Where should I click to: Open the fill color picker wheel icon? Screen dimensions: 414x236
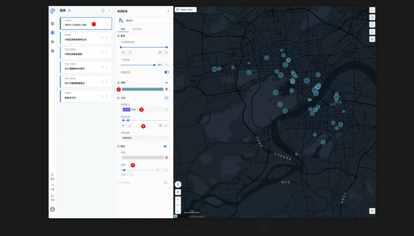pos(166,89)
